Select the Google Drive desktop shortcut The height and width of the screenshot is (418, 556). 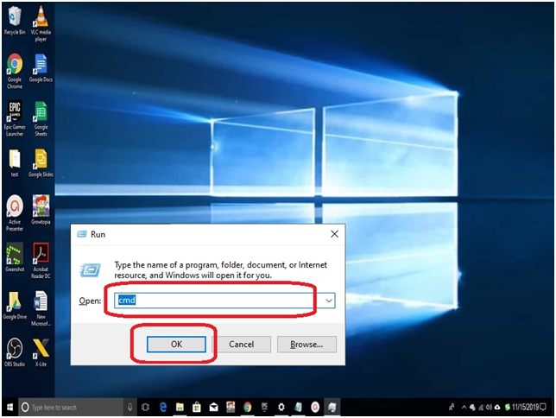[x=15, y=305]
